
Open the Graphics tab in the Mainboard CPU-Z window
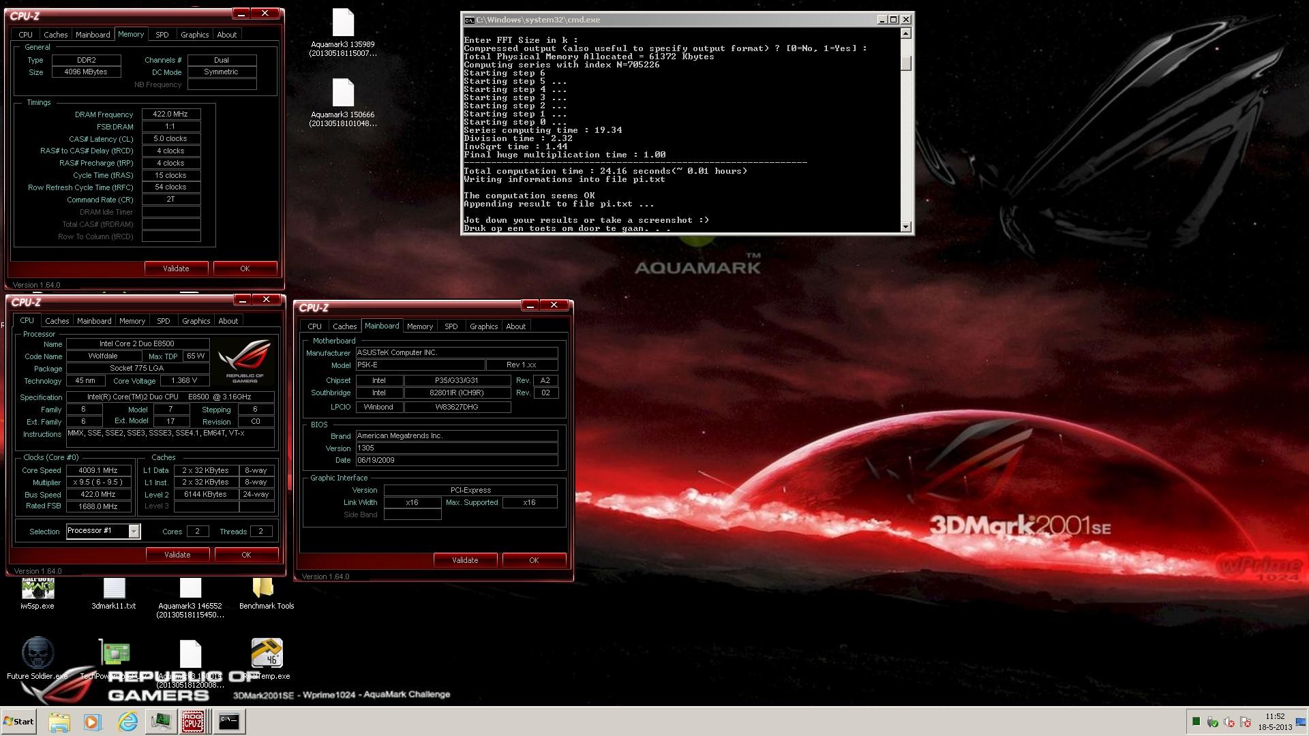coord(483,326)
